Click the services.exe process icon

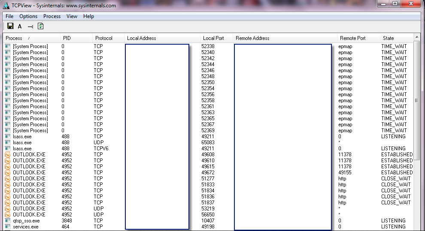(7, 227)
